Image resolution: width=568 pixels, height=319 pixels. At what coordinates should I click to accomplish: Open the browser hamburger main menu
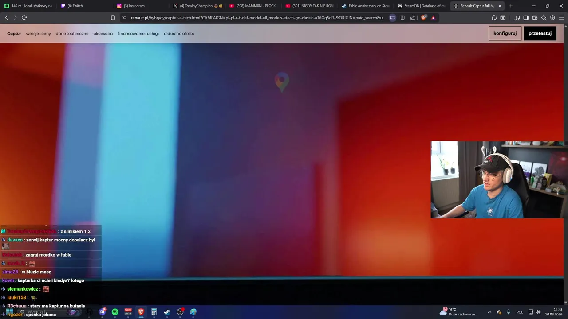tap(561, 18)
